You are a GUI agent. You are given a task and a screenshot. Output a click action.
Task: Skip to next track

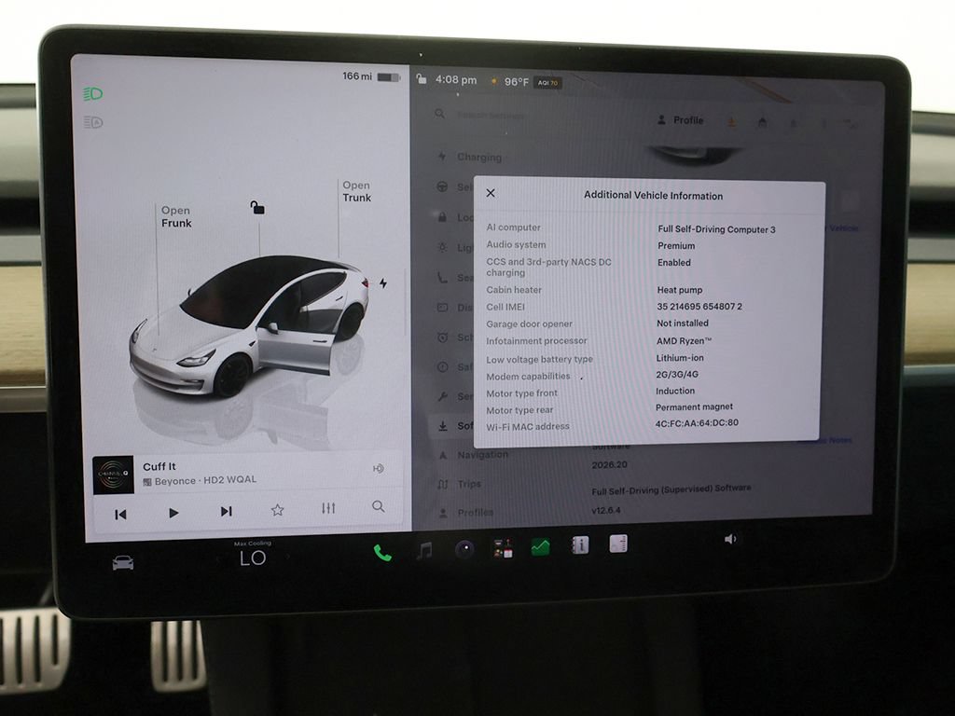pyautogui.click(x=226, y=512)
